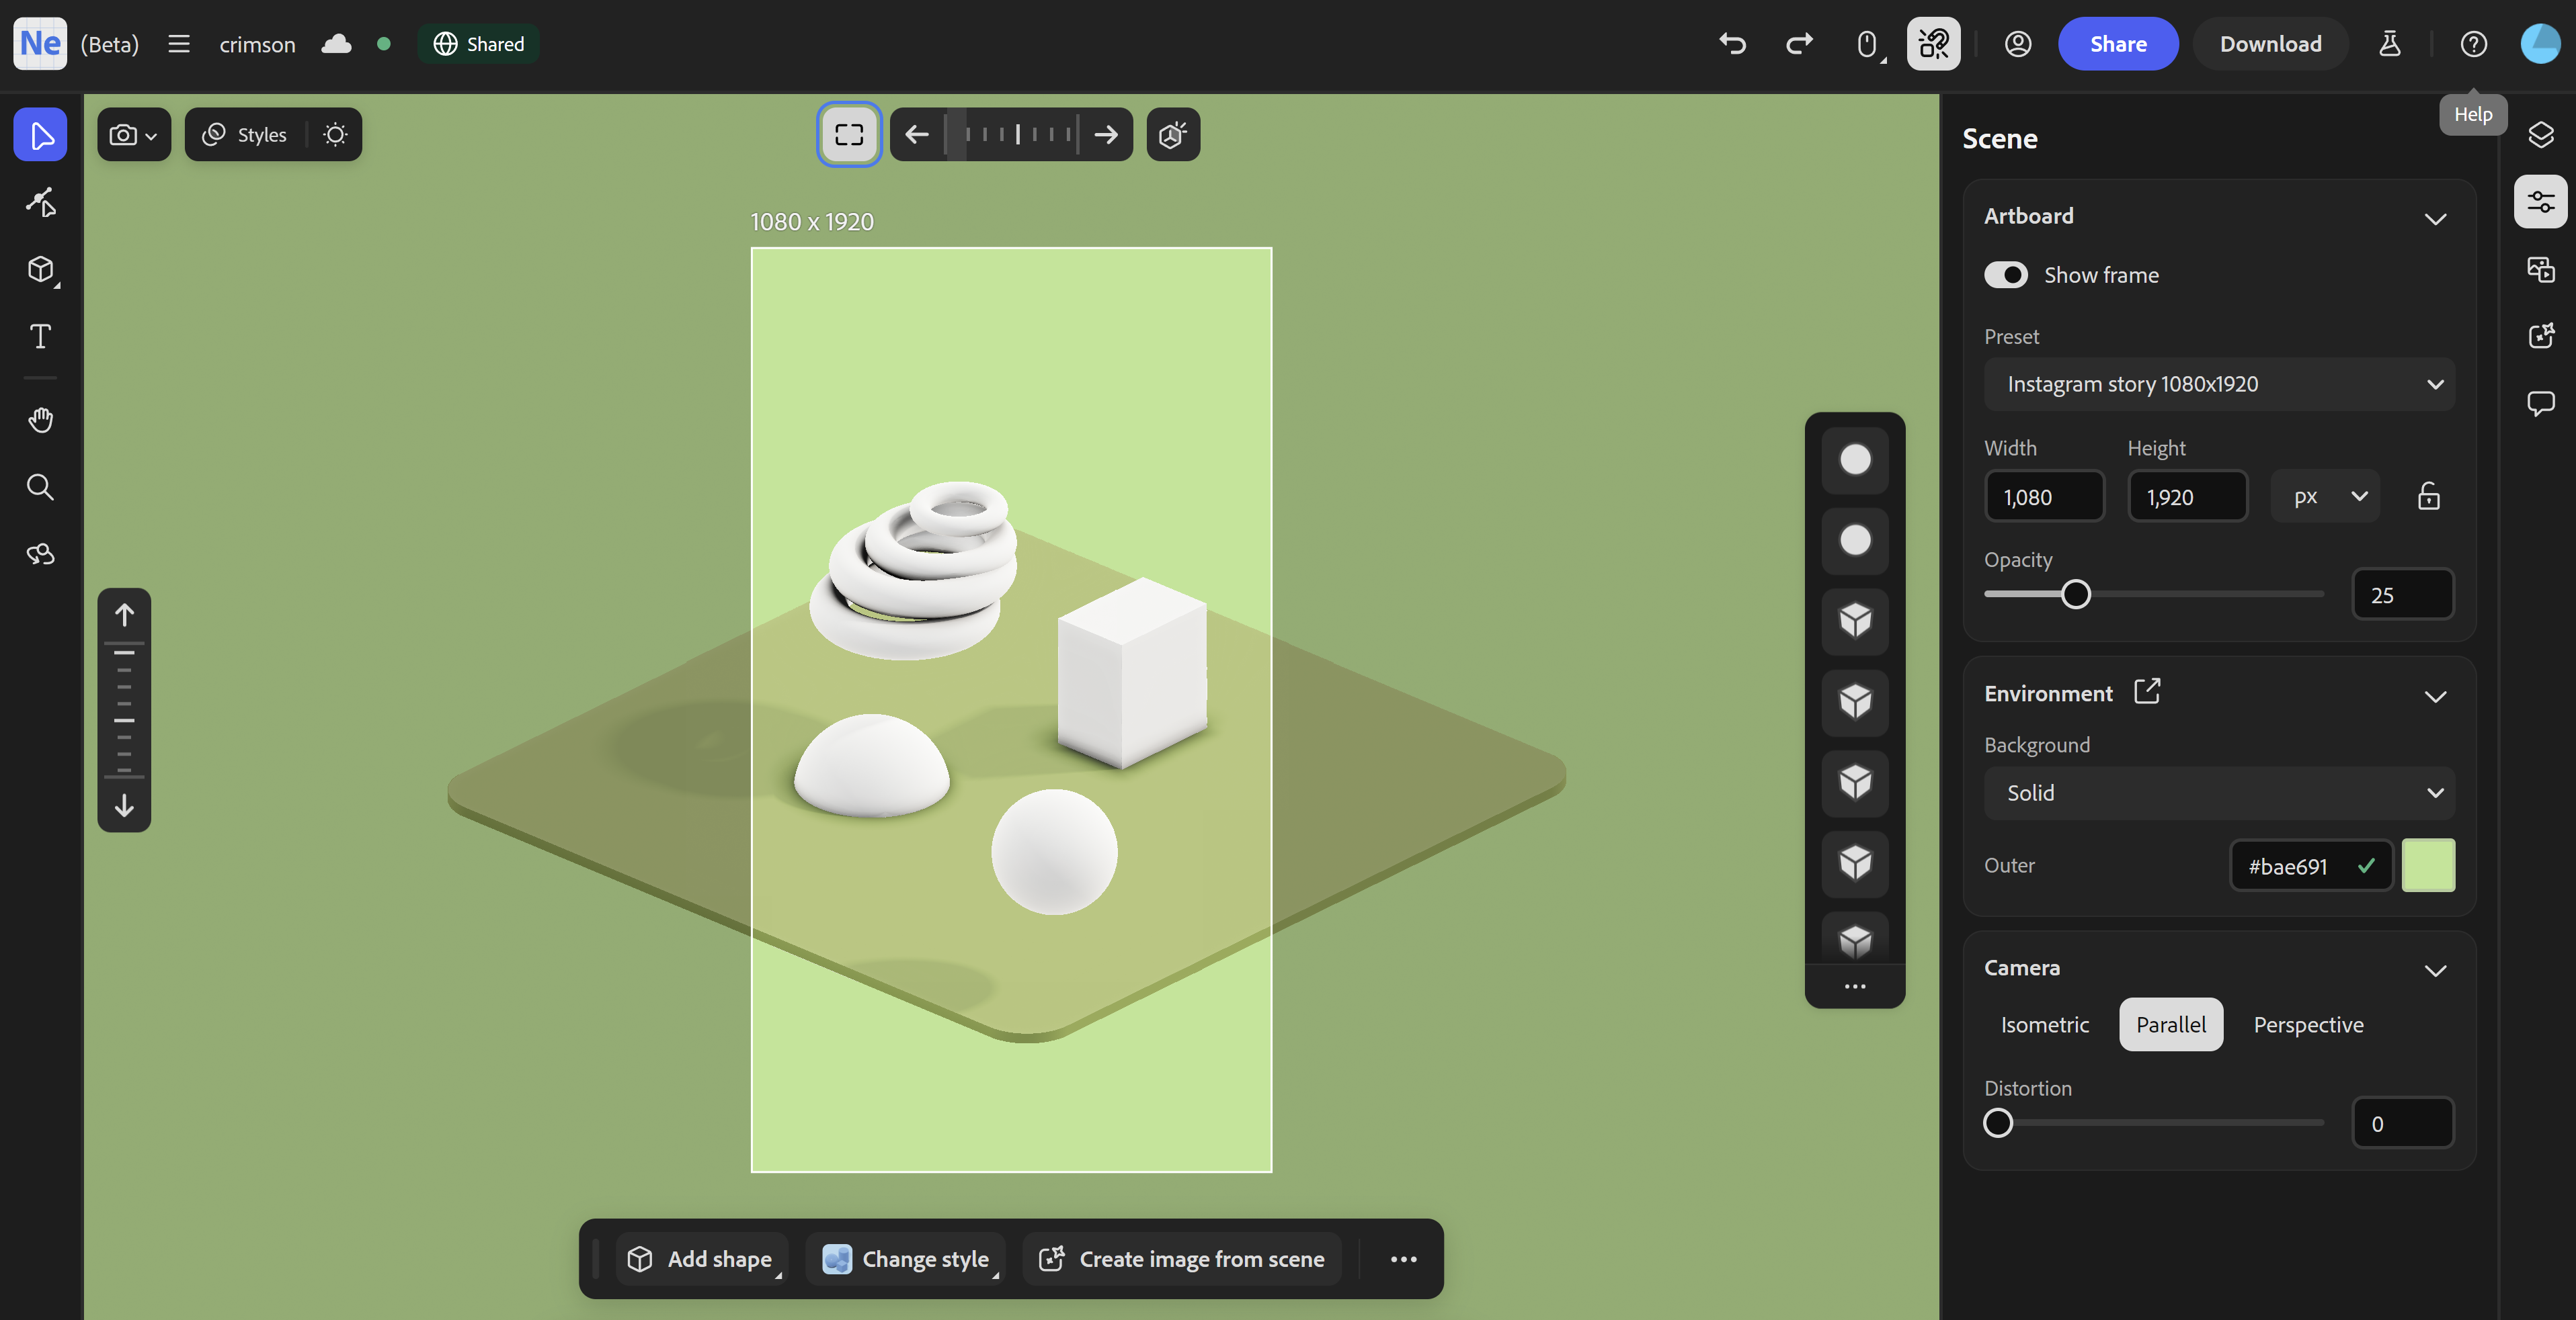Open the camera snapshot dropdown
The height and width of the screenshot is (1320, 2576).
pos(134,135)
